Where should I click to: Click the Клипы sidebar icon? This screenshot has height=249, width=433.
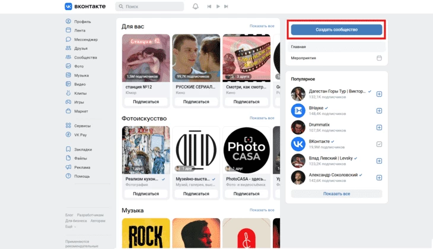(x=68, y=93)
